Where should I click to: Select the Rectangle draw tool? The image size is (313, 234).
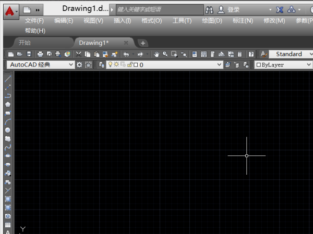tap(8, 112)
